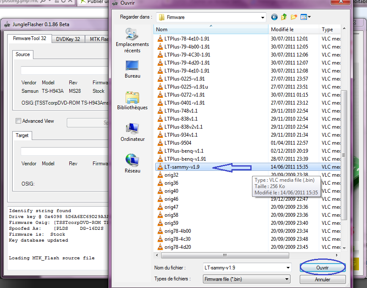
Task: Click Ouvrir to open selected firmware
Action: coord(323,268)
